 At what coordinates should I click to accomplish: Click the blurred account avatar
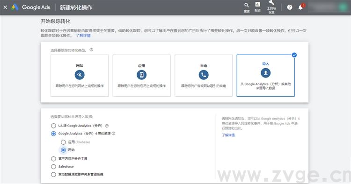pos(343,7)
